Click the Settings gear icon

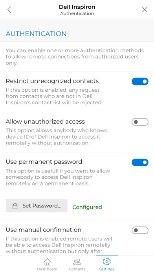pyautogui.click(x=107, y=261)
